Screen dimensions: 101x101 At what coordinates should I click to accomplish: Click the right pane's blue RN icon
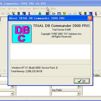point(91,14)
